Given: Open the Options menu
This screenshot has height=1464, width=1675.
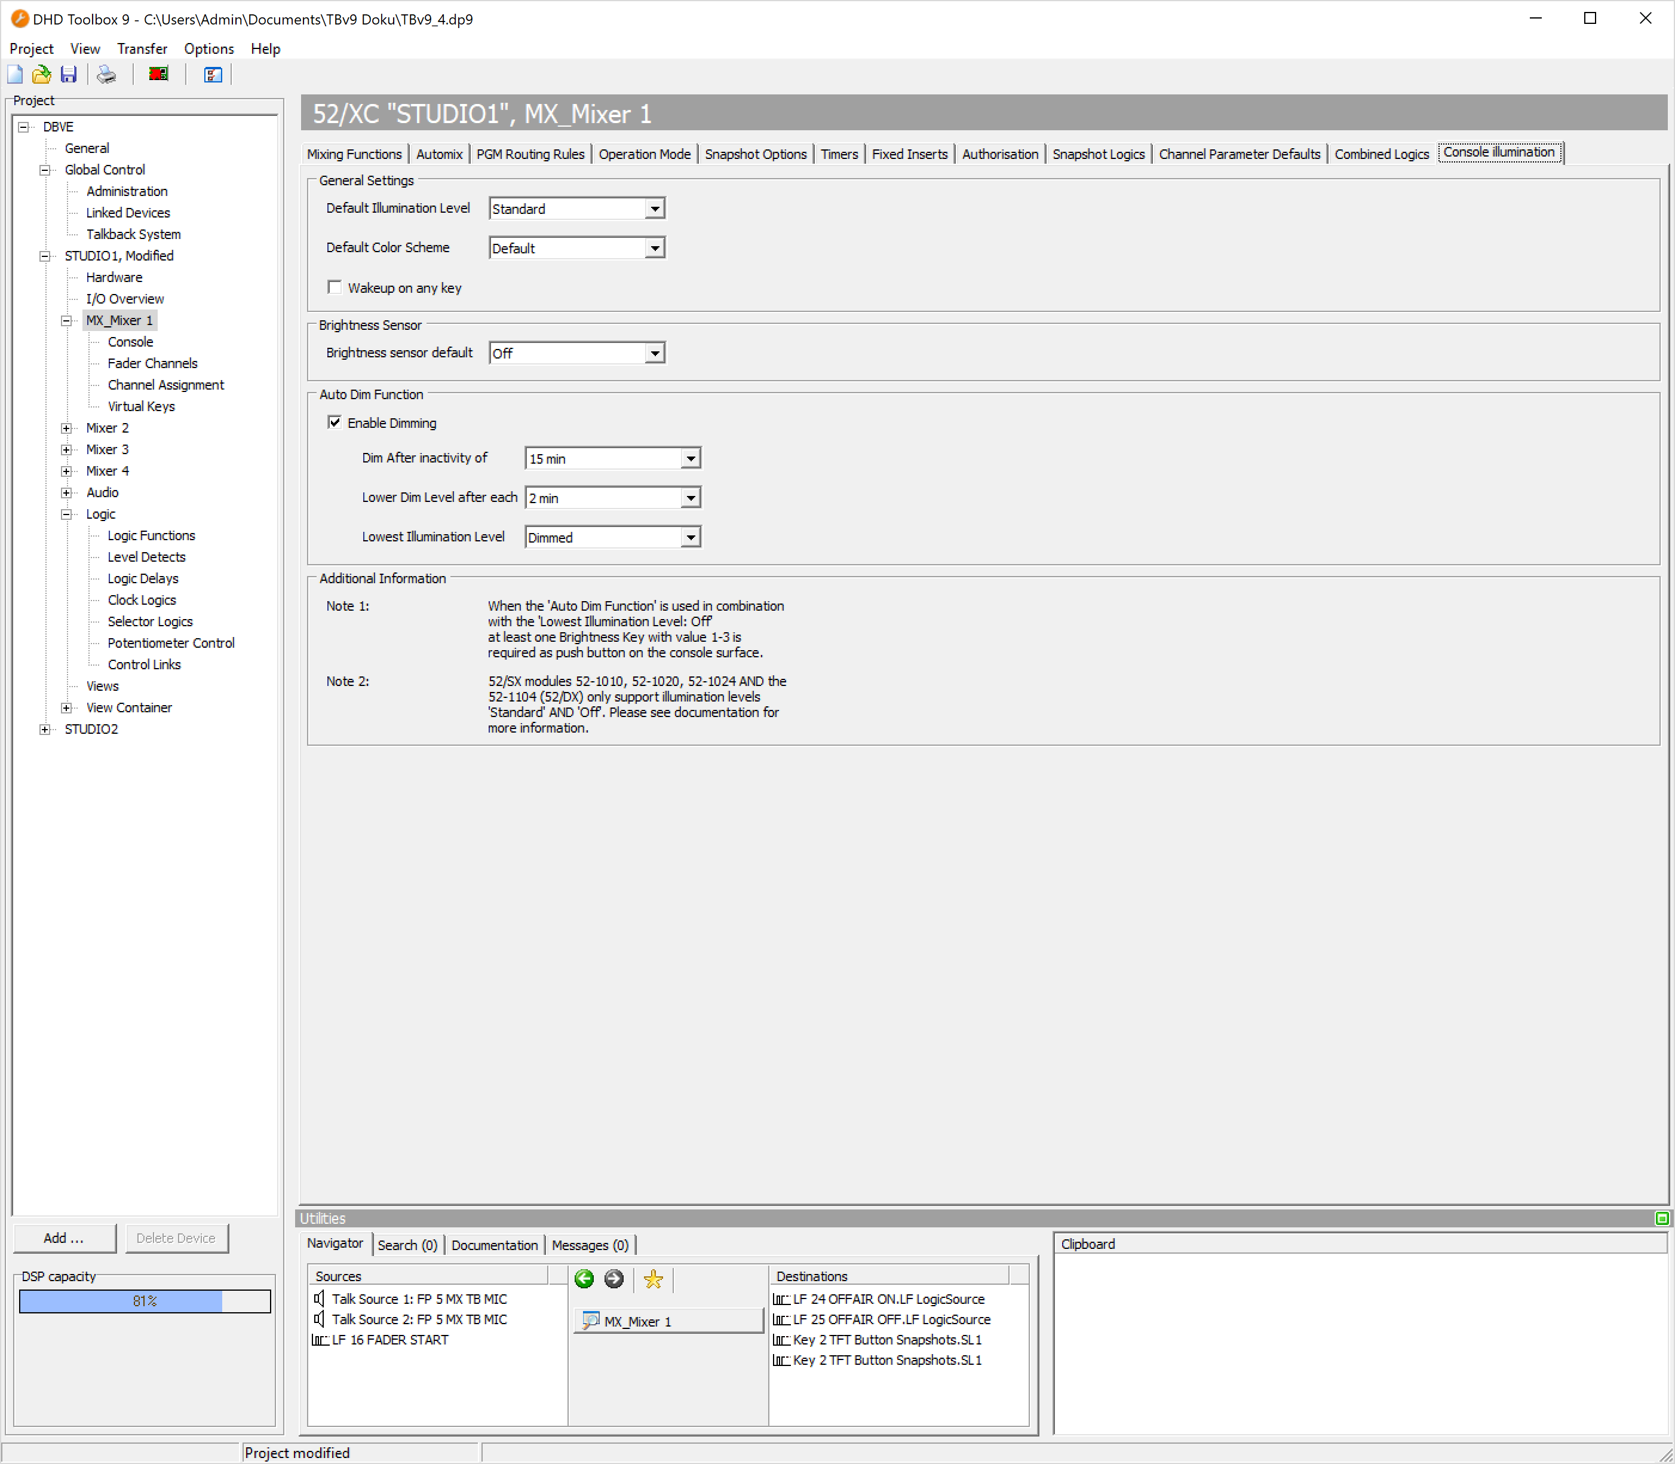Looking at the screenshot, I should point(209,49).
